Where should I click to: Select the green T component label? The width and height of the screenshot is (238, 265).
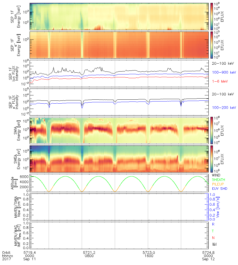[213, 231]
